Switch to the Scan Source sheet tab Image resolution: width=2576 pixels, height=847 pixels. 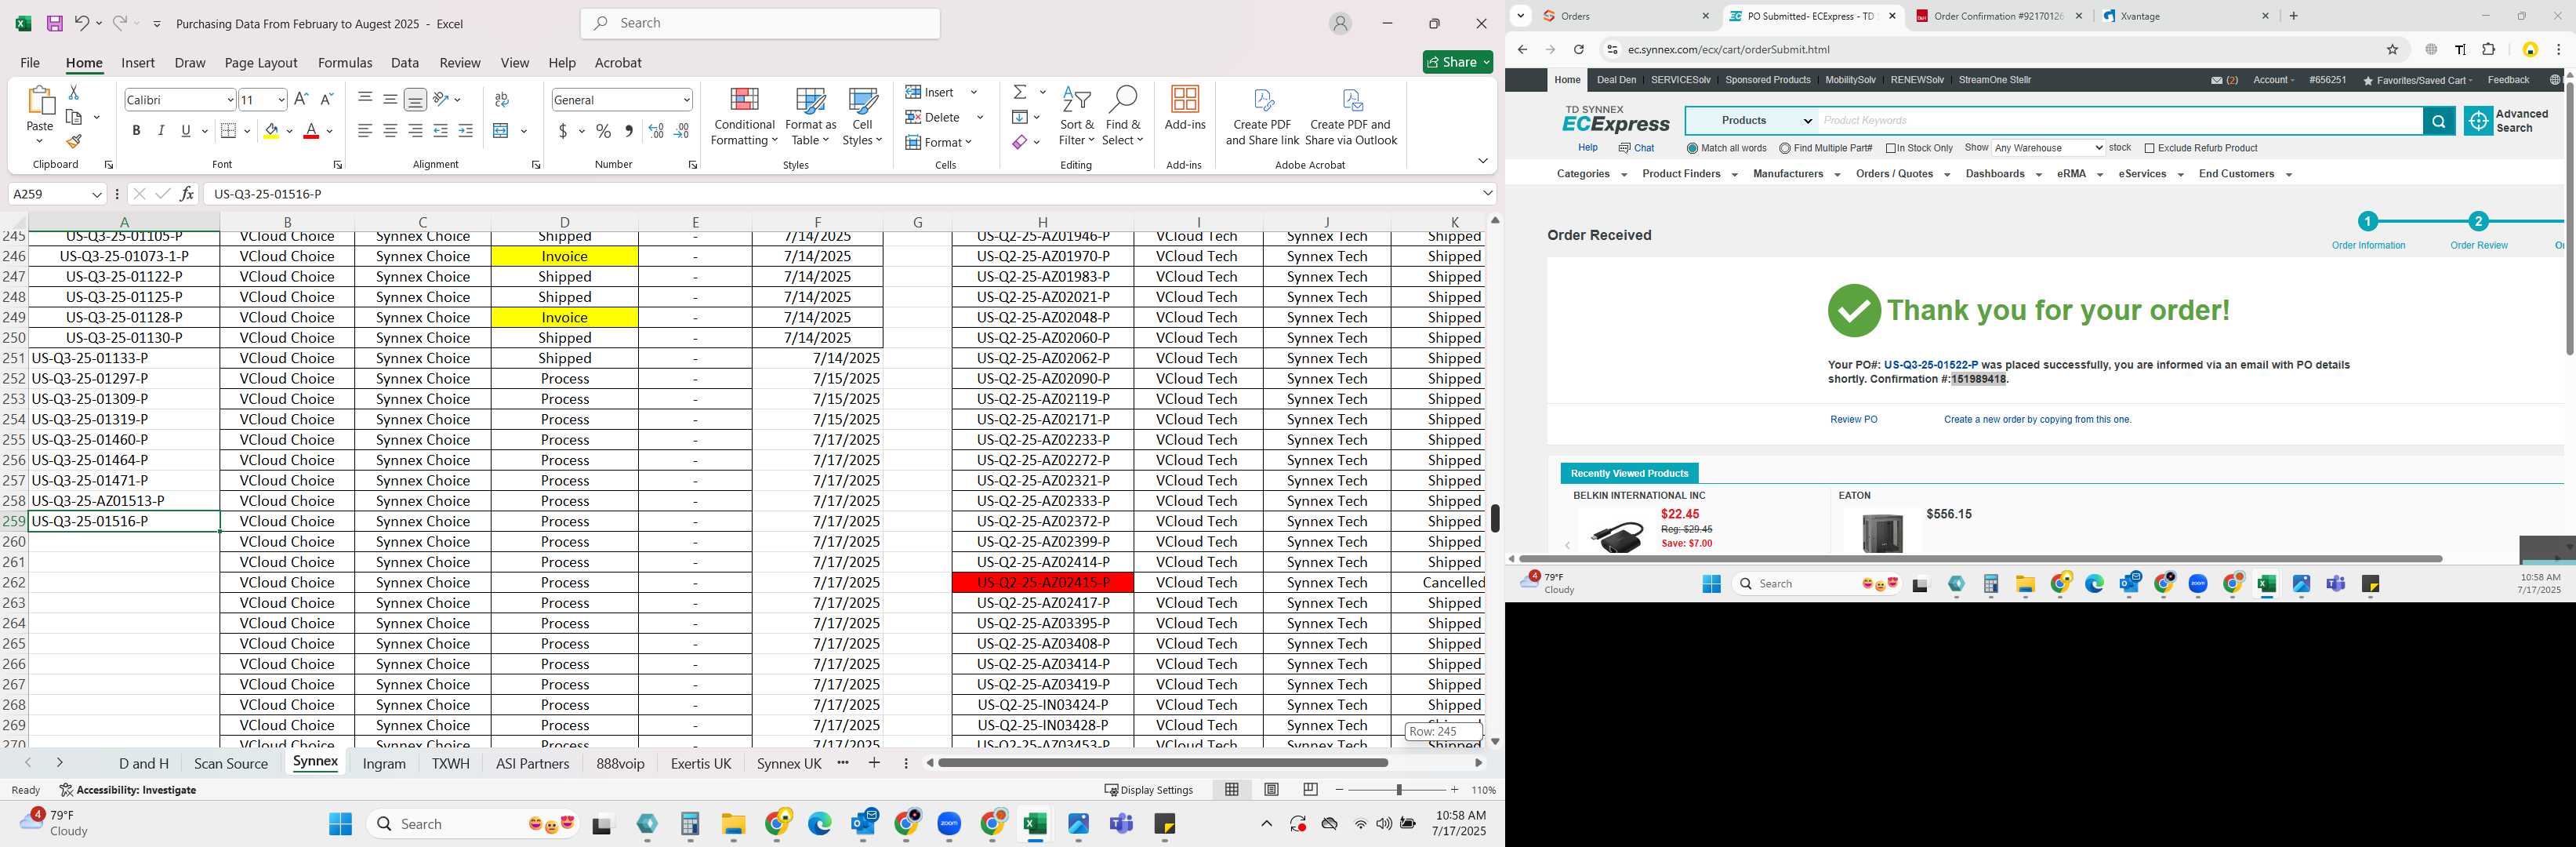tap(231, 764)
